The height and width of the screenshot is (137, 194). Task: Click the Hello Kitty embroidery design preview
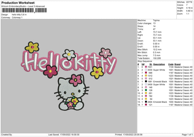69,76
